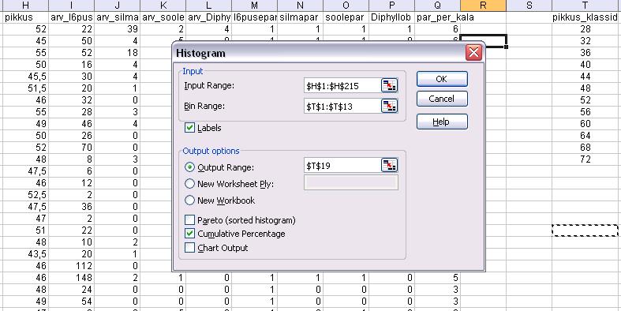Click the dashed-border copied cell in column T
This screenshot has width=621, height=311.
585,230
